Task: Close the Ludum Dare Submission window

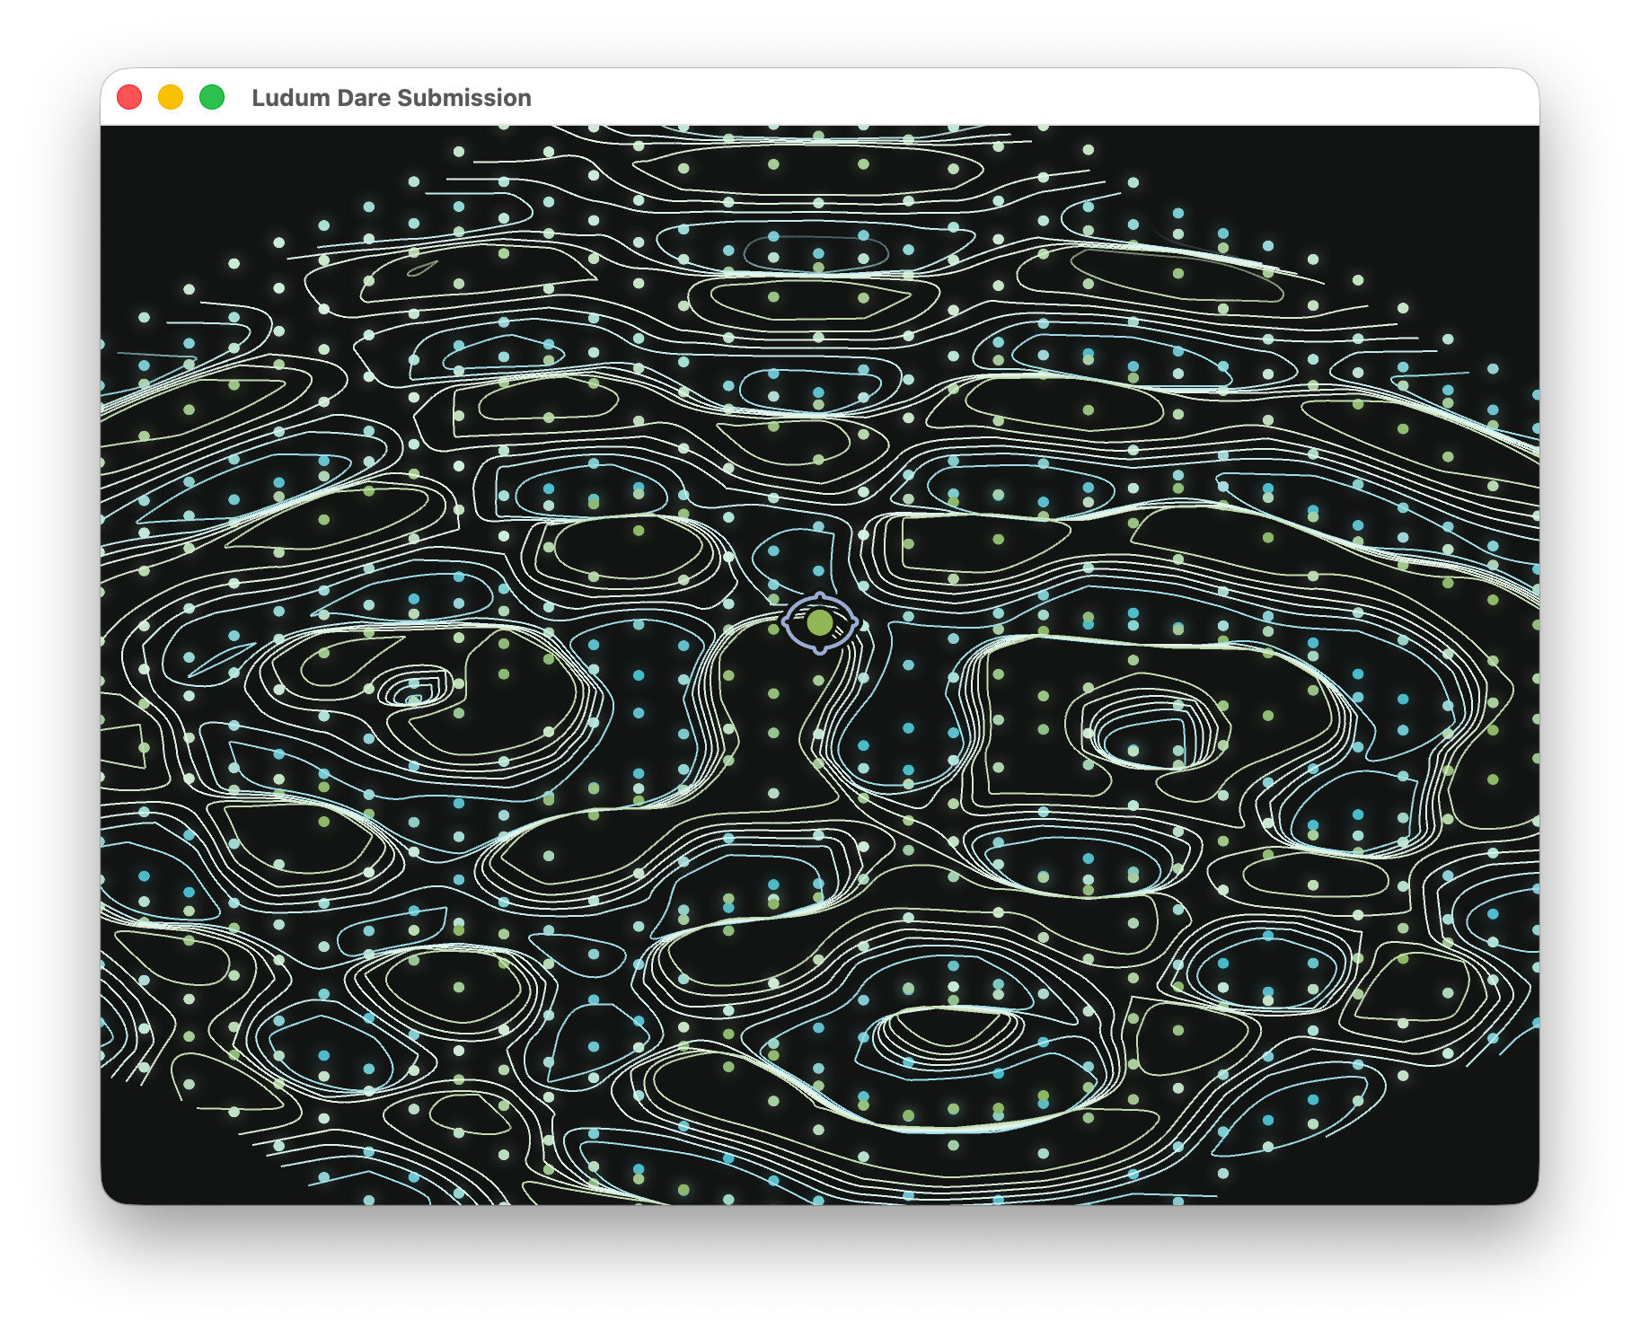Action: click(x=129, y=97)
